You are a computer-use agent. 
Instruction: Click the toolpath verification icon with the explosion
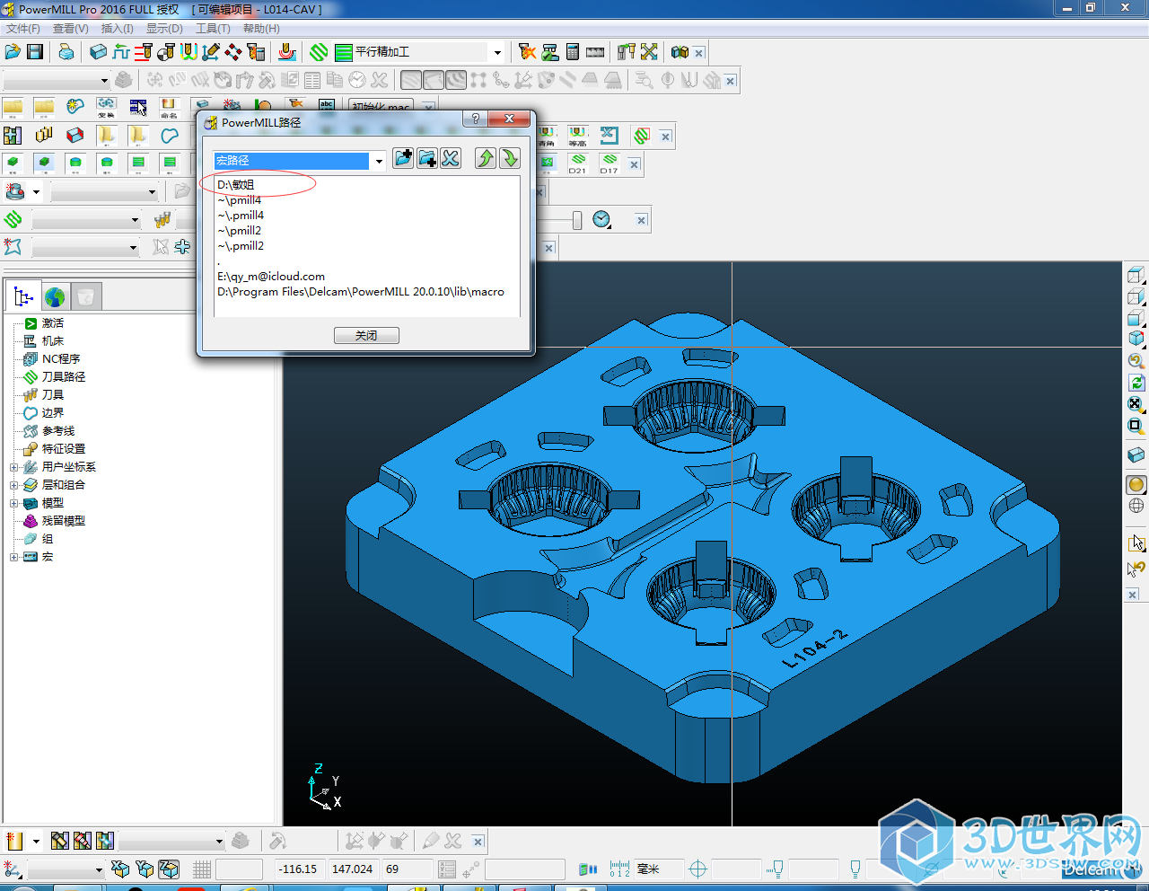527,52
